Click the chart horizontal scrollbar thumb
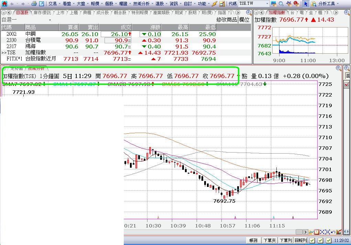The width and height of the screenshot is (351, 245). click(x=299, y=232)
